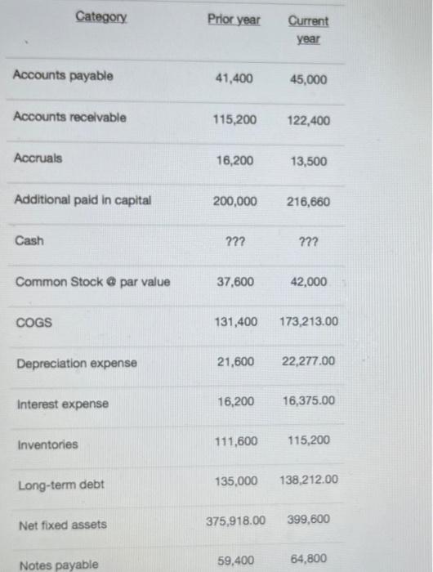Select Accounts receivable prior year value 115,200
This screenshot has width=433, height=572.
(x=234, y=119)
